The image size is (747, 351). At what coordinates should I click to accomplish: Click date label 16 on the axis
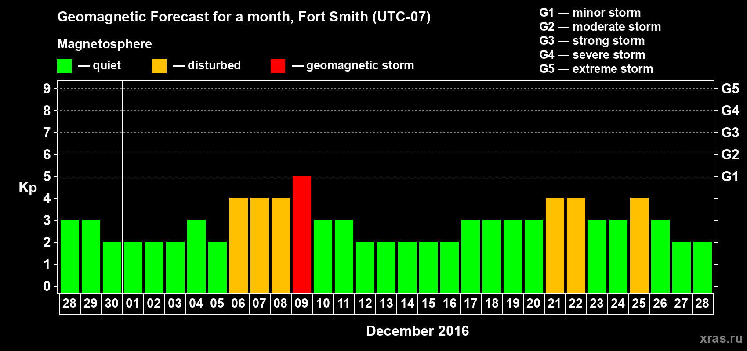(x=449, y=303)
